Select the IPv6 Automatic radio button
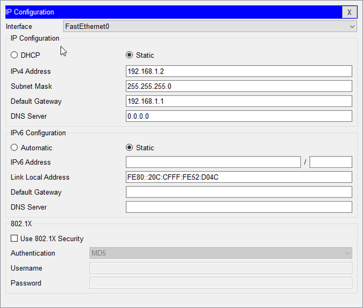Image resolution: width=363 pixels, height=308 pixels. 14,148
